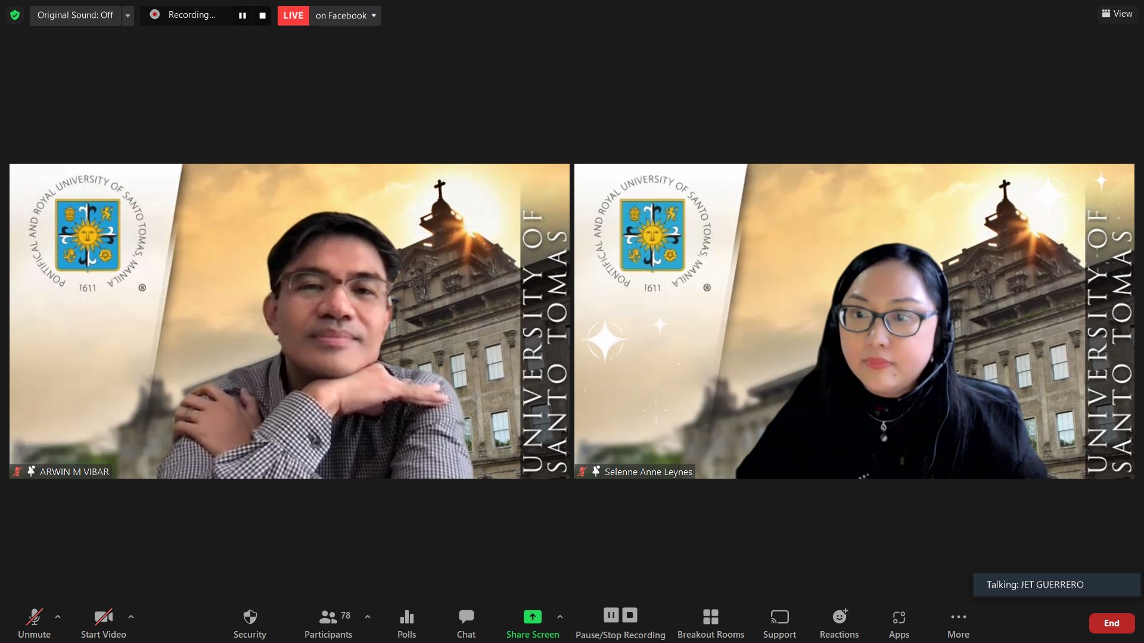
Task: Expand audio options arrow next to Unmute
Action: coord(58,617)
